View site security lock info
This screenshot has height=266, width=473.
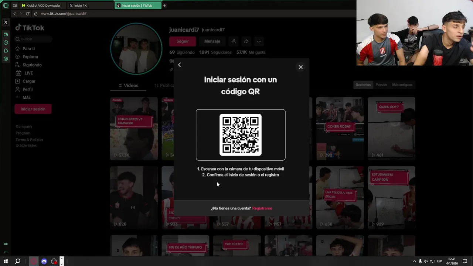pyautogui.click(x=36, y=14)
